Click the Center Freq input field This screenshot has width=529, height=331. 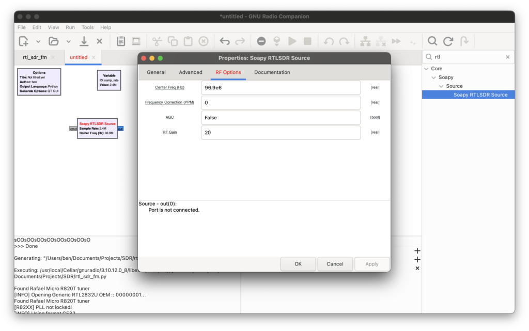click(x=281, y=88)
